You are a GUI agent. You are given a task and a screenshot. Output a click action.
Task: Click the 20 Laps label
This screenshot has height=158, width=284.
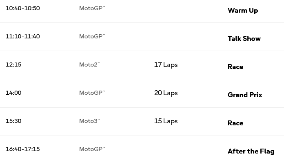click(166, 93)
